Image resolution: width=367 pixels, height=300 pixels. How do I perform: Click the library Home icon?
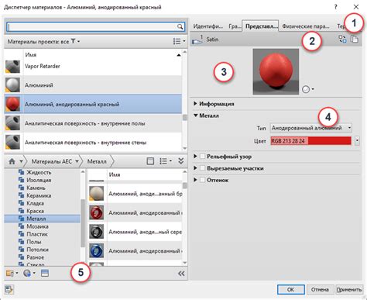(x=12, y=161)
